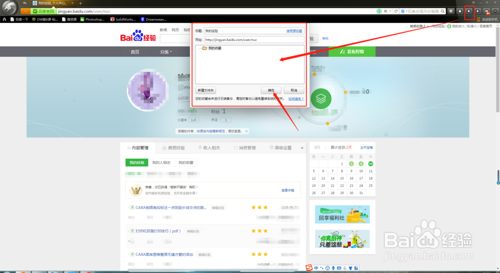Screen dimensions: 500x273
Task: Click the green layers circle icon
Action: 321,98
